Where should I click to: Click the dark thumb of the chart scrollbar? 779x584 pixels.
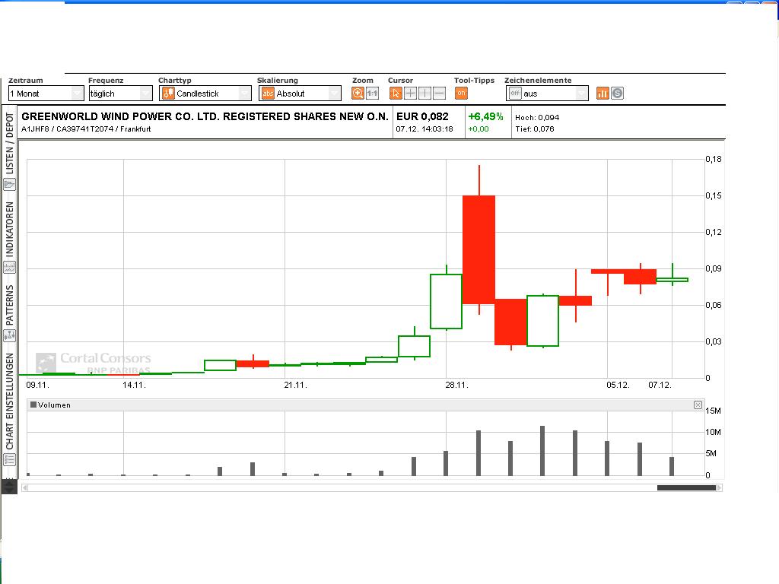tap(686, 488)
